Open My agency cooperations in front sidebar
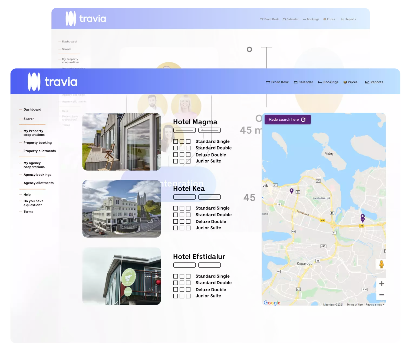The height and width of the screenshot is (351, 409). [34, 165]
